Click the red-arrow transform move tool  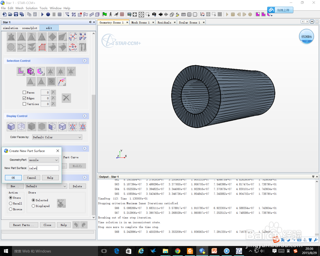pos(73,47)
